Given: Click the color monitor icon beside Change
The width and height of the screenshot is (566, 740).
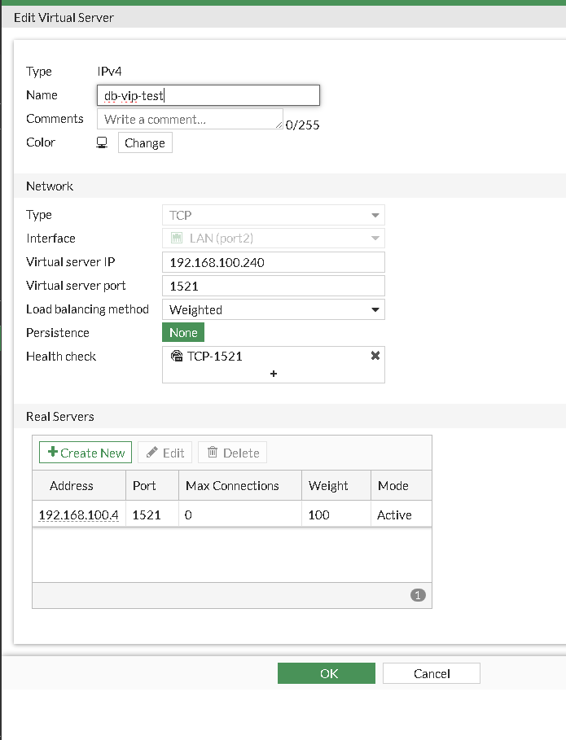Looking at the screenshot, I should (x=102, y=142).
